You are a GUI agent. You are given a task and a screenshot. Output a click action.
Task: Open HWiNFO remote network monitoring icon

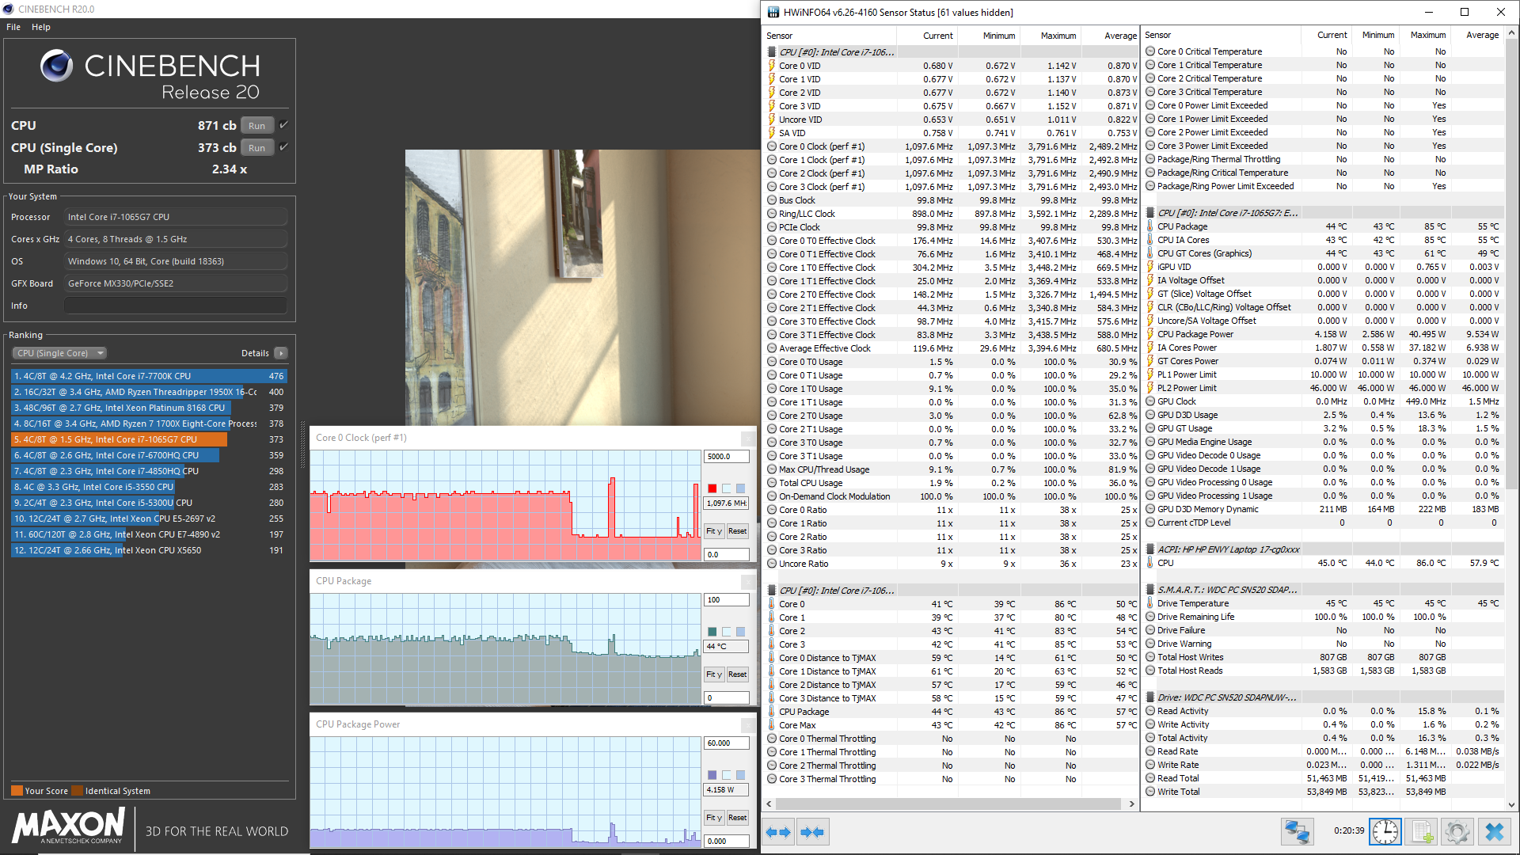[1297, 832]
